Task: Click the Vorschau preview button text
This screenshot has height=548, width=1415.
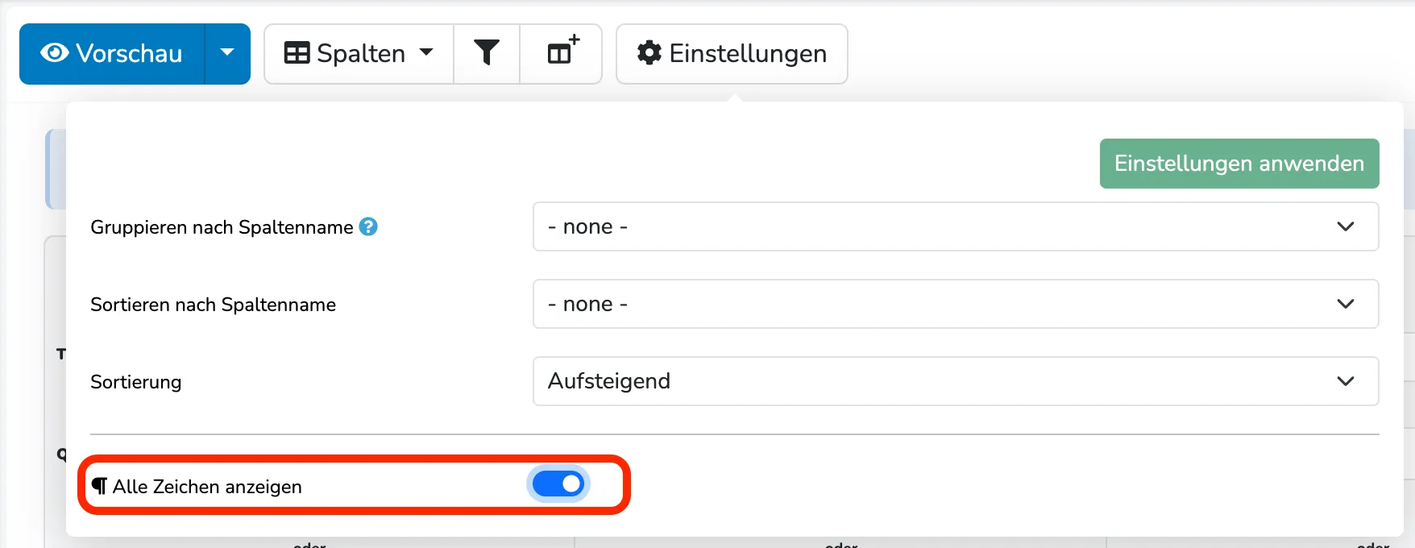Action: [129, 53]
